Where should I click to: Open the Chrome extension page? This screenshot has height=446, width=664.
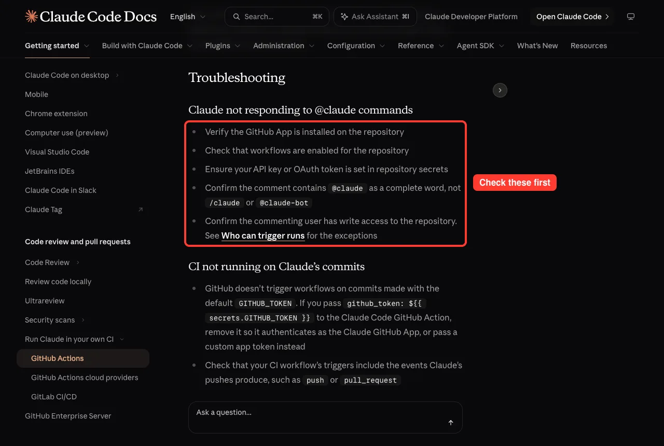pos(56,114)
